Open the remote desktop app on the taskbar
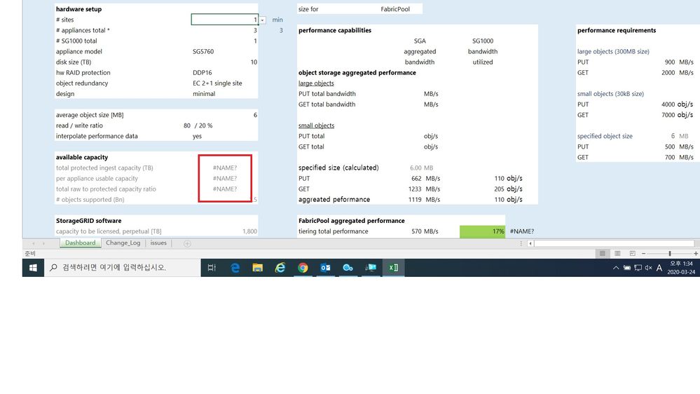700x394 pixels. tap(371, 268)
